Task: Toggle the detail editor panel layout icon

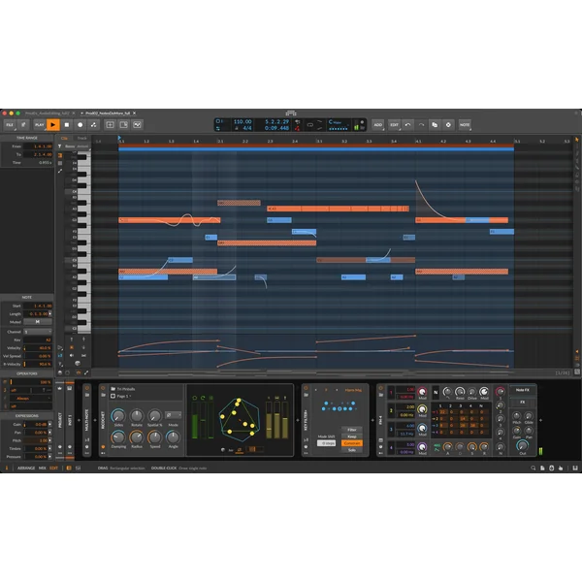Action: (x=110, y=125)
